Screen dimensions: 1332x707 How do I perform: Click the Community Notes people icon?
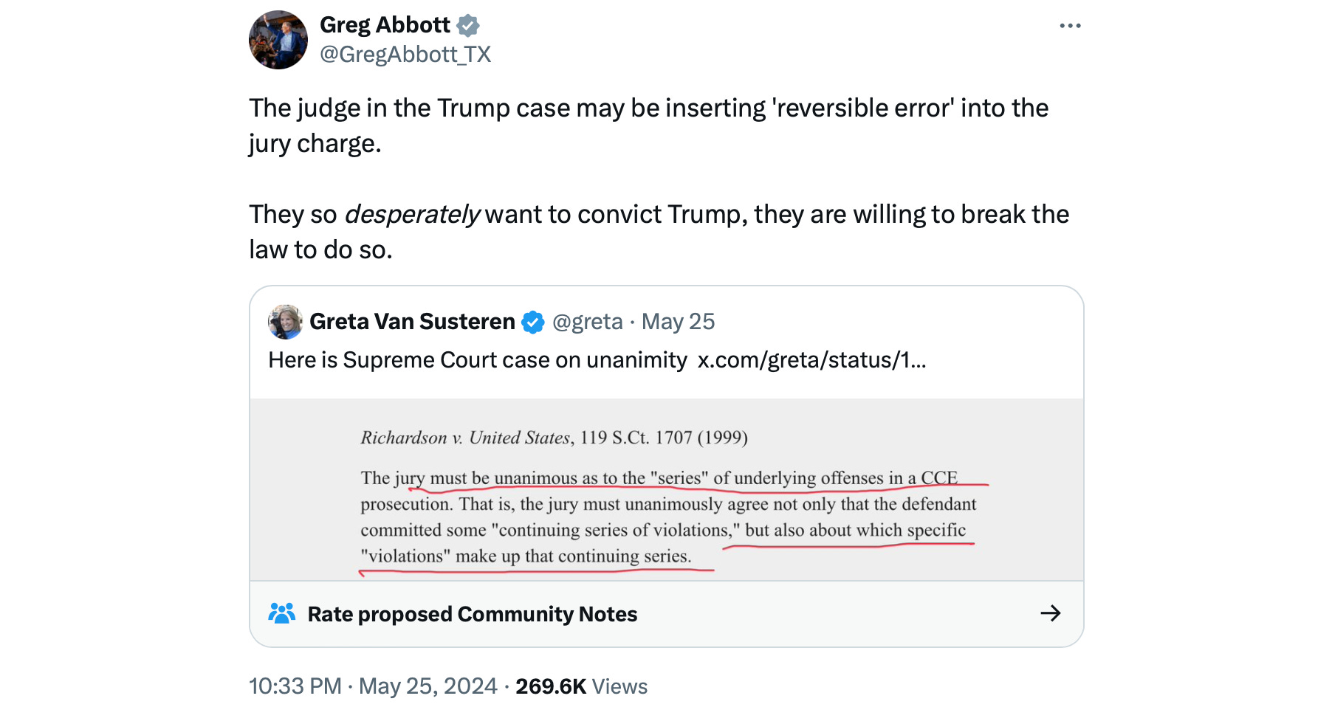click(282, 613)
